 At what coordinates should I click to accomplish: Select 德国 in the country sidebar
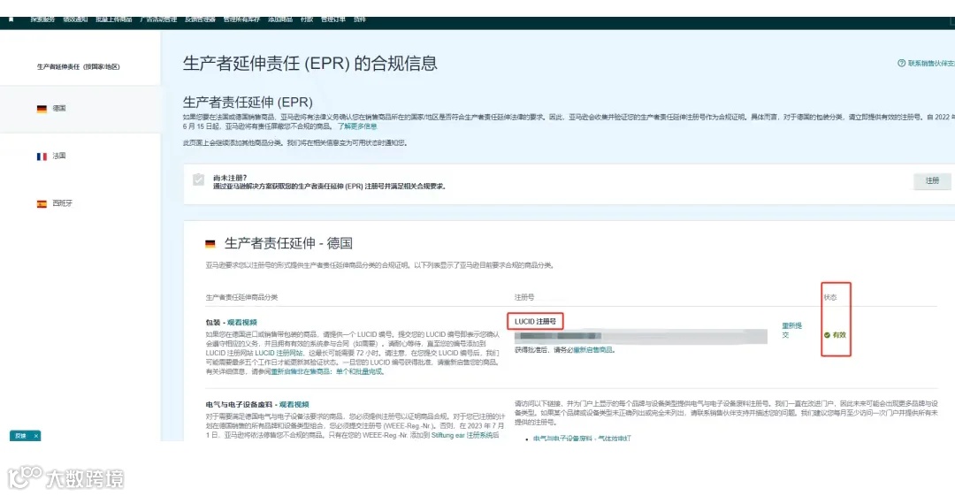pyautogui.click(x=59, y=109)
